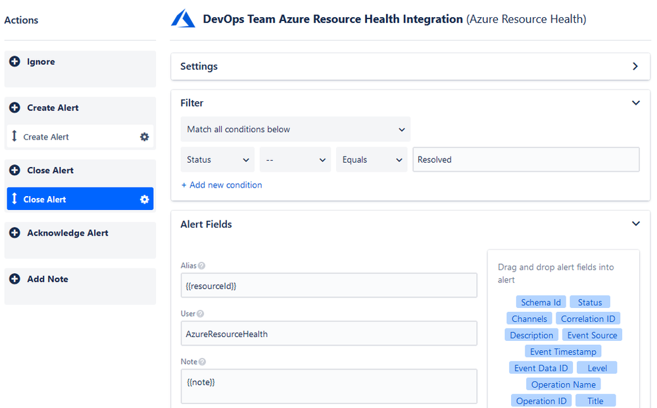This screenshot has width=657, height=408.
Task: Click Add new condition link
Action: point(222,185)
